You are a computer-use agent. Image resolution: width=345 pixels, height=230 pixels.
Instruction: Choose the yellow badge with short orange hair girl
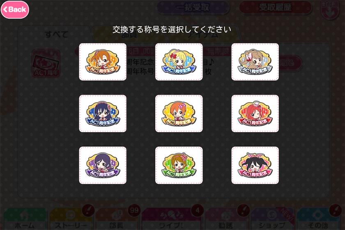pyautogui.click(x=179, y=114)
